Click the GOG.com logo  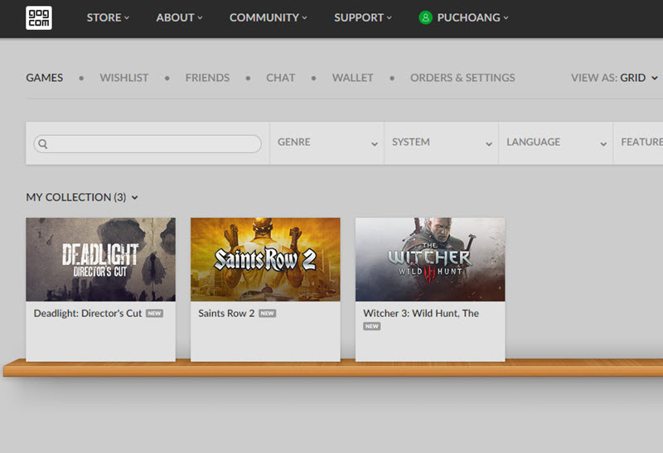39,17
